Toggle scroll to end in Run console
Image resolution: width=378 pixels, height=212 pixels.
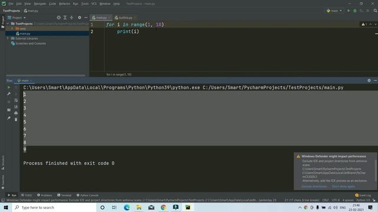tap(16, 107)
